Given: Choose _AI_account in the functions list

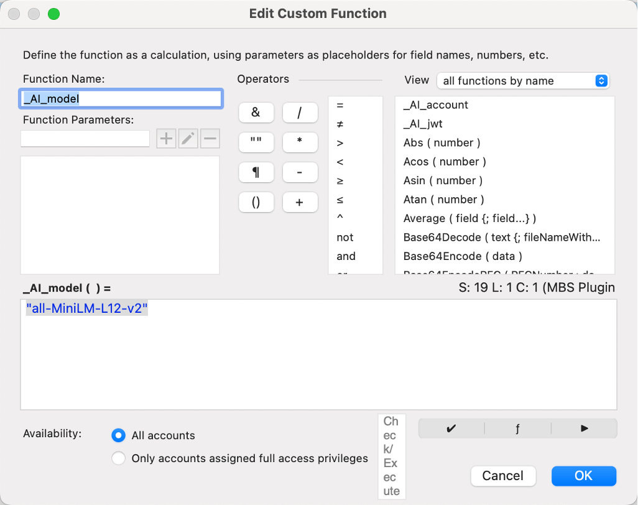Looking at the screenshot, I should 504,105.
